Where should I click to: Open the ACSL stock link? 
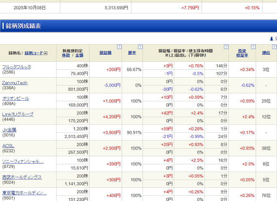pos(8,146)
